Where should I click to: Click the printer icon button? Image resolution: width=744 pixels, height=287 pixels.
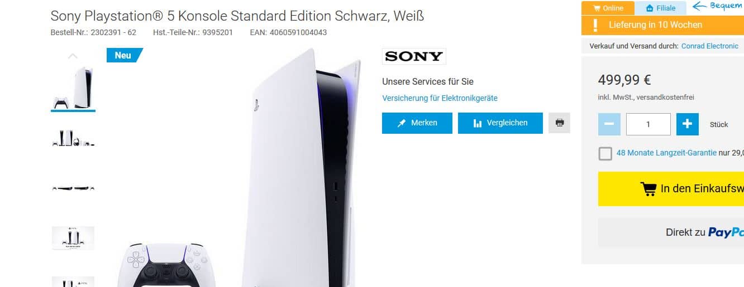coord(559,123)
